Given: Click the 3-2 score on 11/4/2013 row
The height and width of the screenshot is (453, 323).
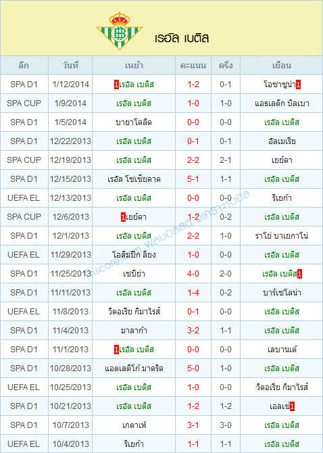Looking at the screenshot, I should pyautogui.click(x=193, y=331).
